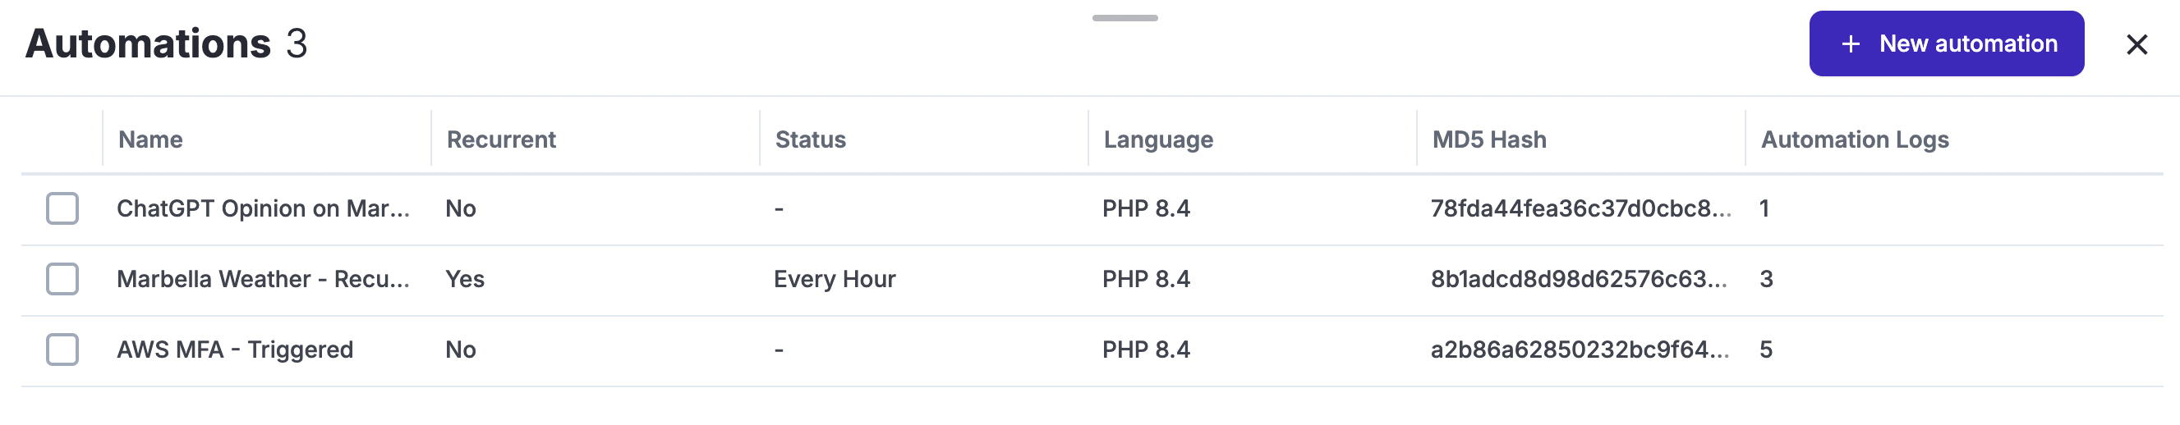Click the 78fda44fea36c37d0cbc8... hash value

[x=1580, y=208]
